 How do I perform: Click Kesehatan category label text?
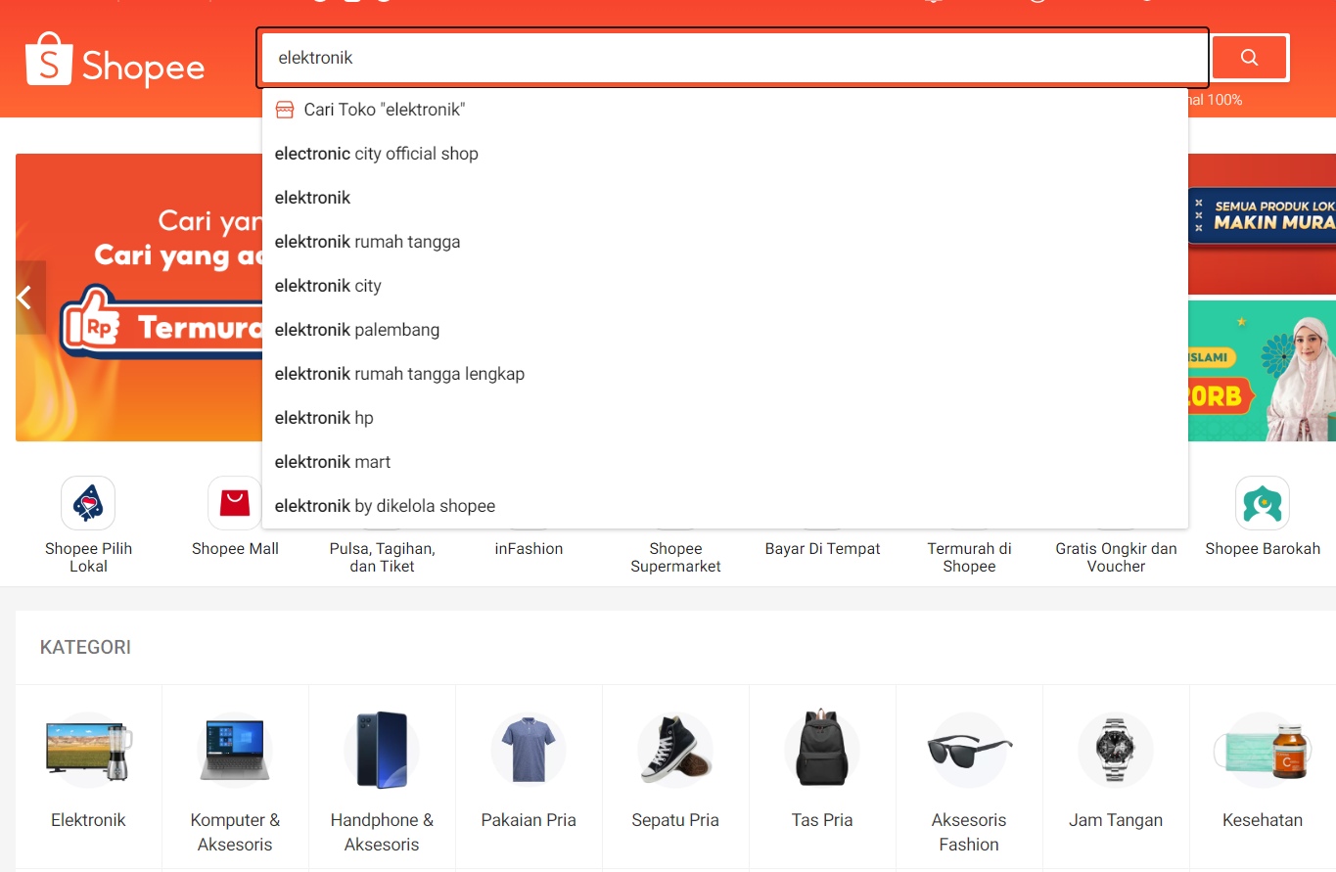click(1263, 820)
